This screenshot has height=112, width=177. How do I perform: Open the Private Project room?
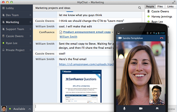tap(16, 50)
